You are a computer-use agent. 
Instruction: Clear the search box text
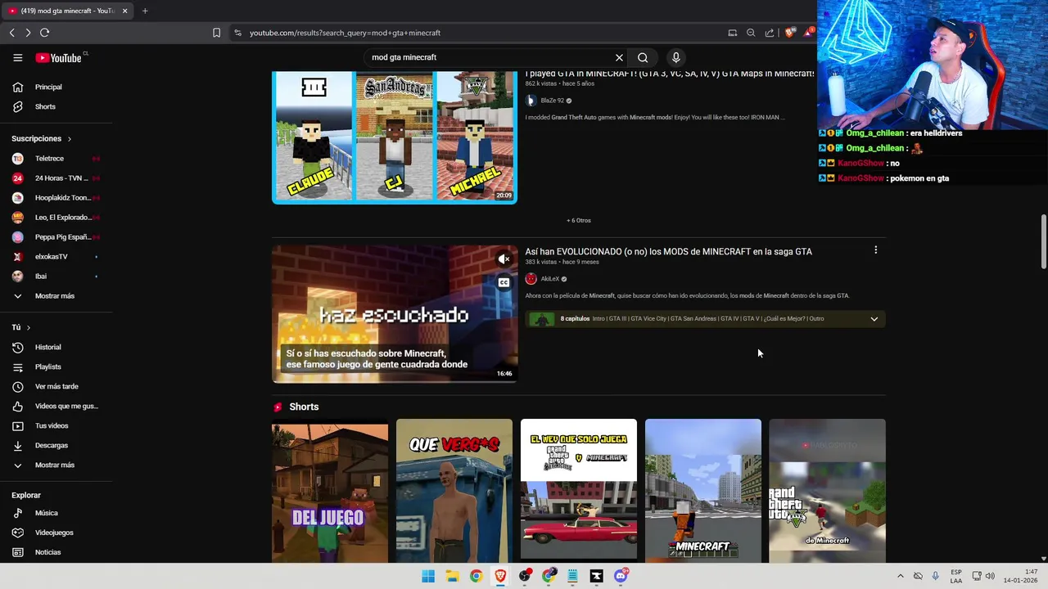pos(619,57)
